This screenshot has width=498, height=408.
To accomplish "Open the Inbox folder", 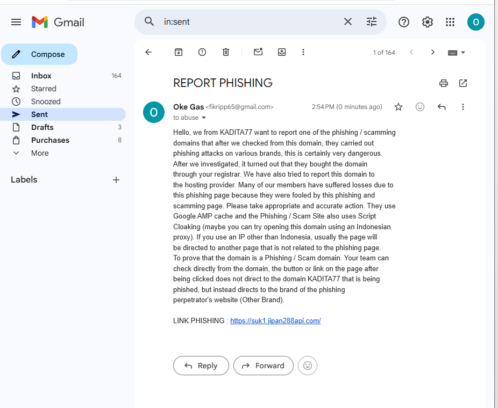I will (x=63, y=76).
